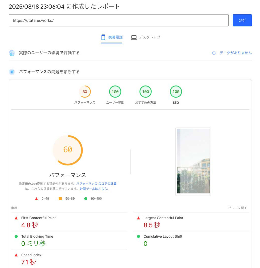Click red triangle beside Largest Contentful Paint
Screen dimensions: 260x268
point(139,218)
